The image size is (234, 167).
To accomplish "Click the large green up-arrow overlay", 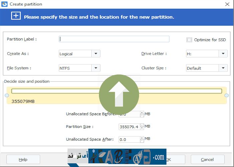I will (119, 95).
